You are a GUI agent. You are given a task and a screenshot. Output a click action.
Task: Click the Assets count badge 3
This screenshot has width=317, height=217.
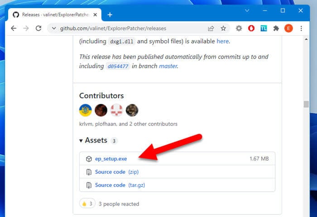114,141
